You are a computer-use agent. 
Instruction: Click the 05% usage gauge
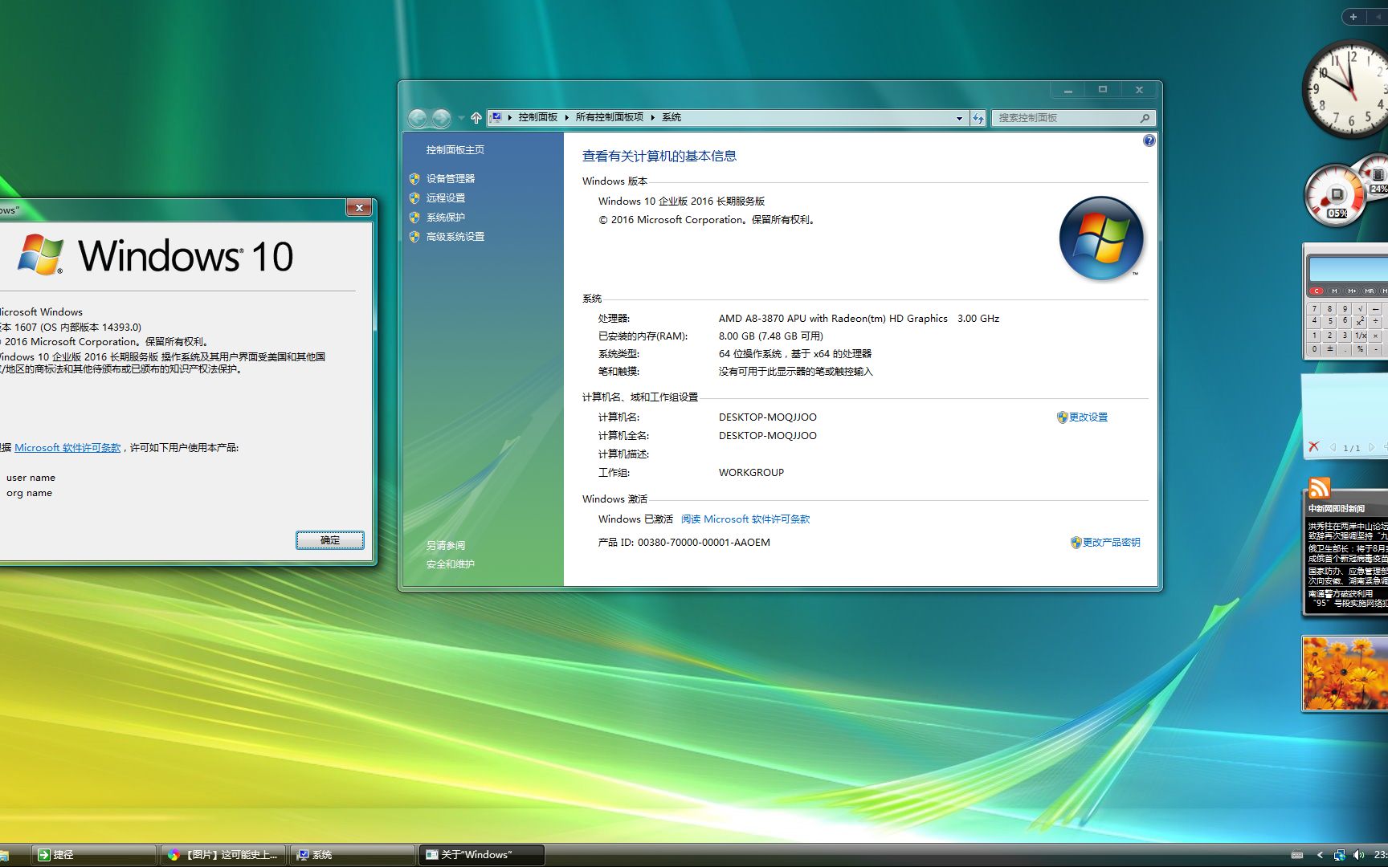[x=1337, y=210]
